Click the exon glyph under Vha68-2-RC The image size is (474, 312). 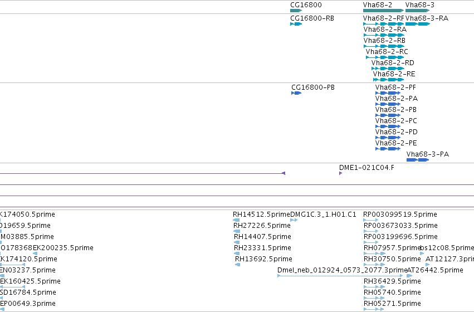tap(385, 57)
